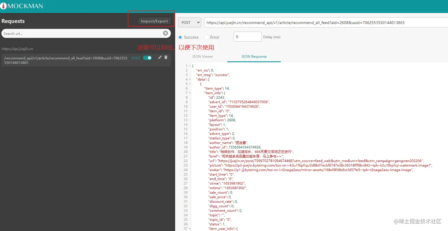Select the recommend_all_feed request row
448x231 pixels.
(86, 60)
